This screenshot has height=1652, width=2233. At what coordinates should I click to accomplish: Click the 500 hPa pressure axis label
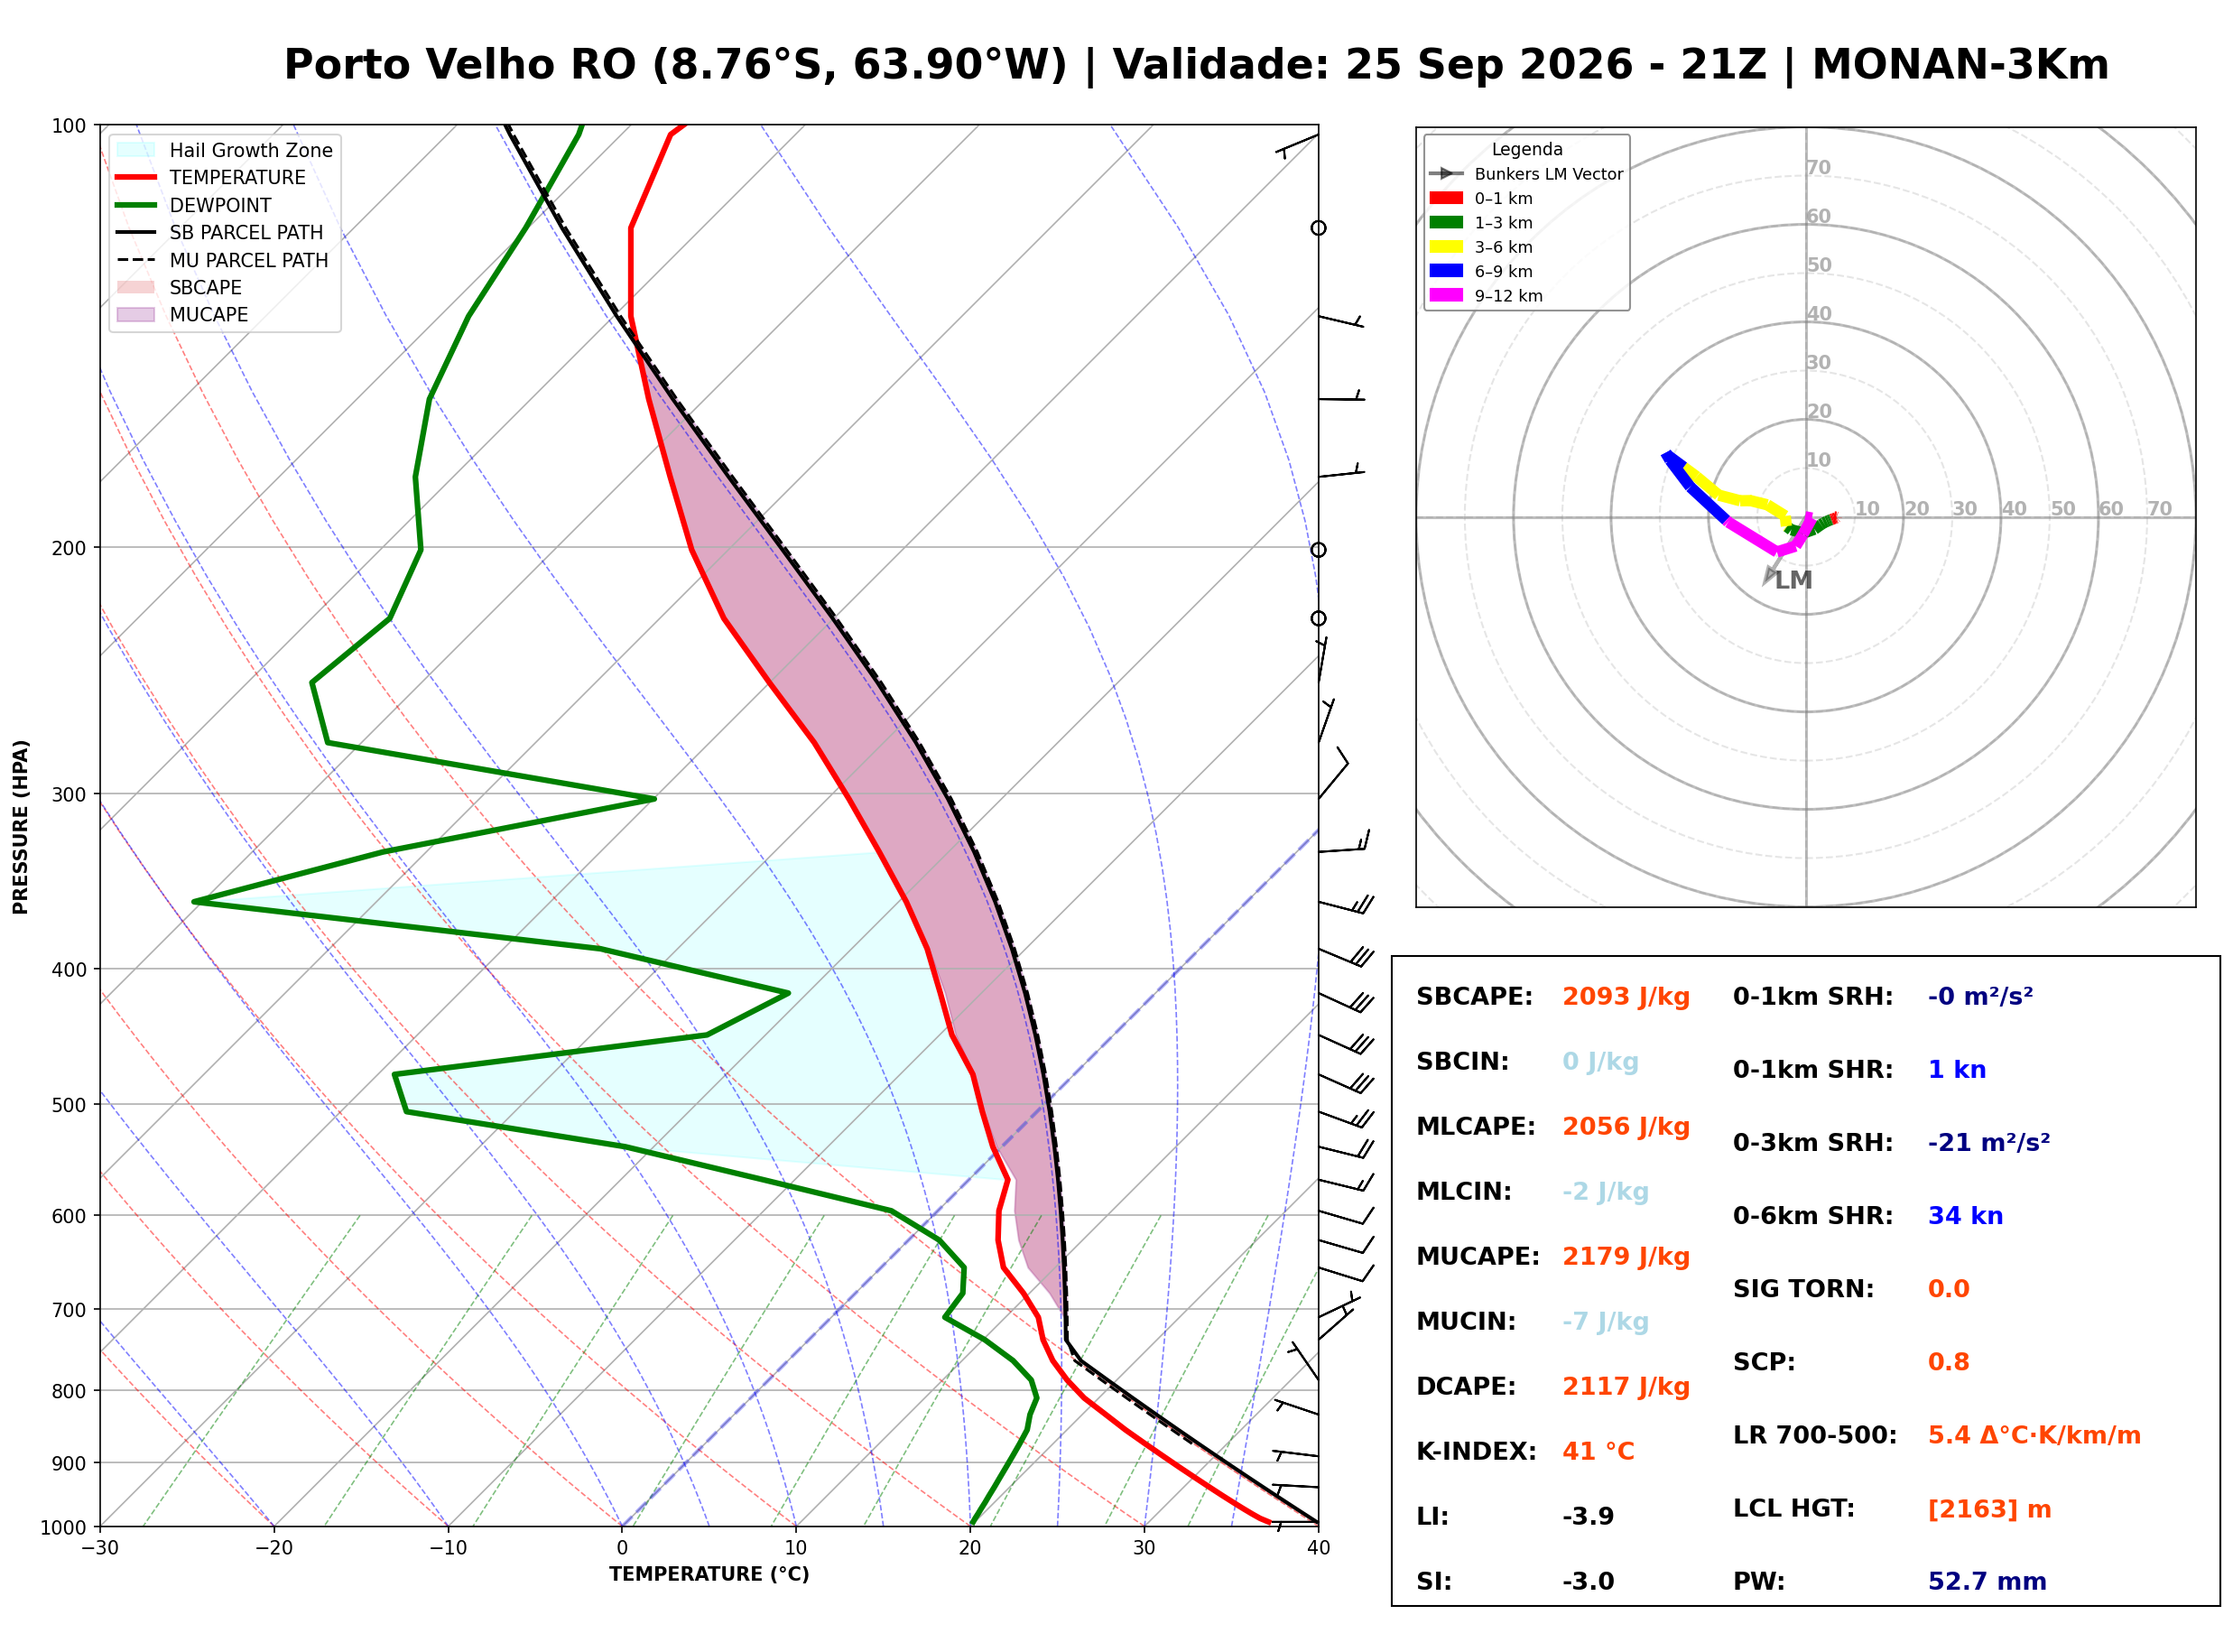[70, 1105]
